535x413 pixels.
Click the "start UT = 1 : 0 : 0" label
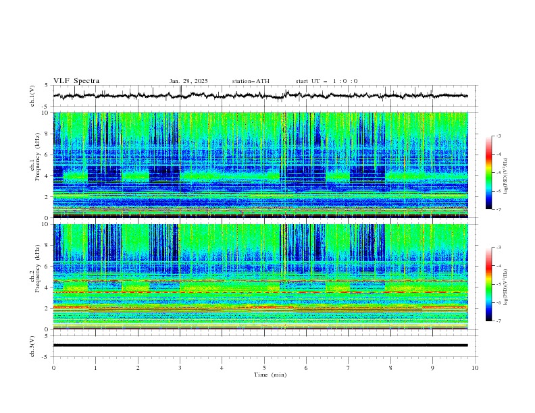[x=326, y=81]
